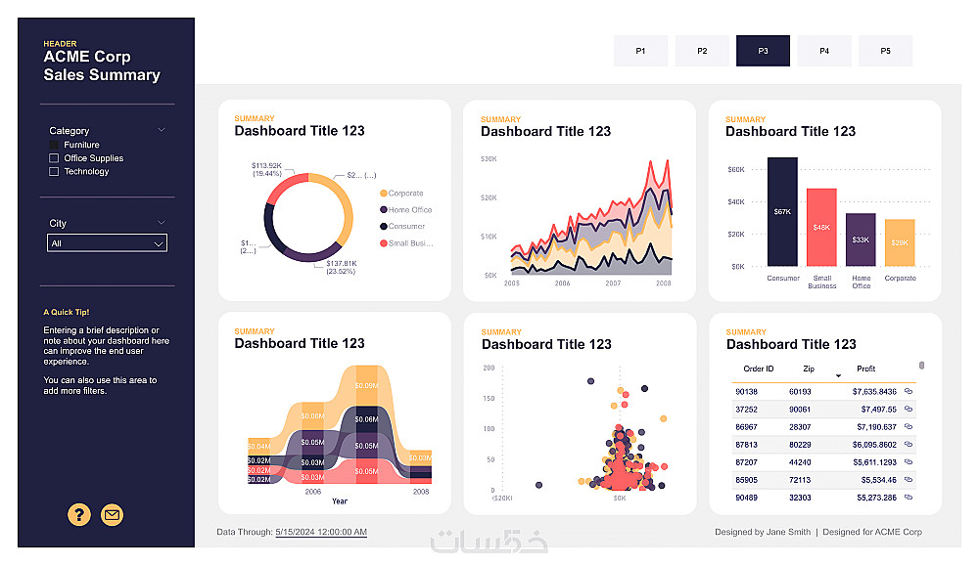Navigate to page tab P5
The height and width of the screenshot is (565, 979).
[885, 51]
